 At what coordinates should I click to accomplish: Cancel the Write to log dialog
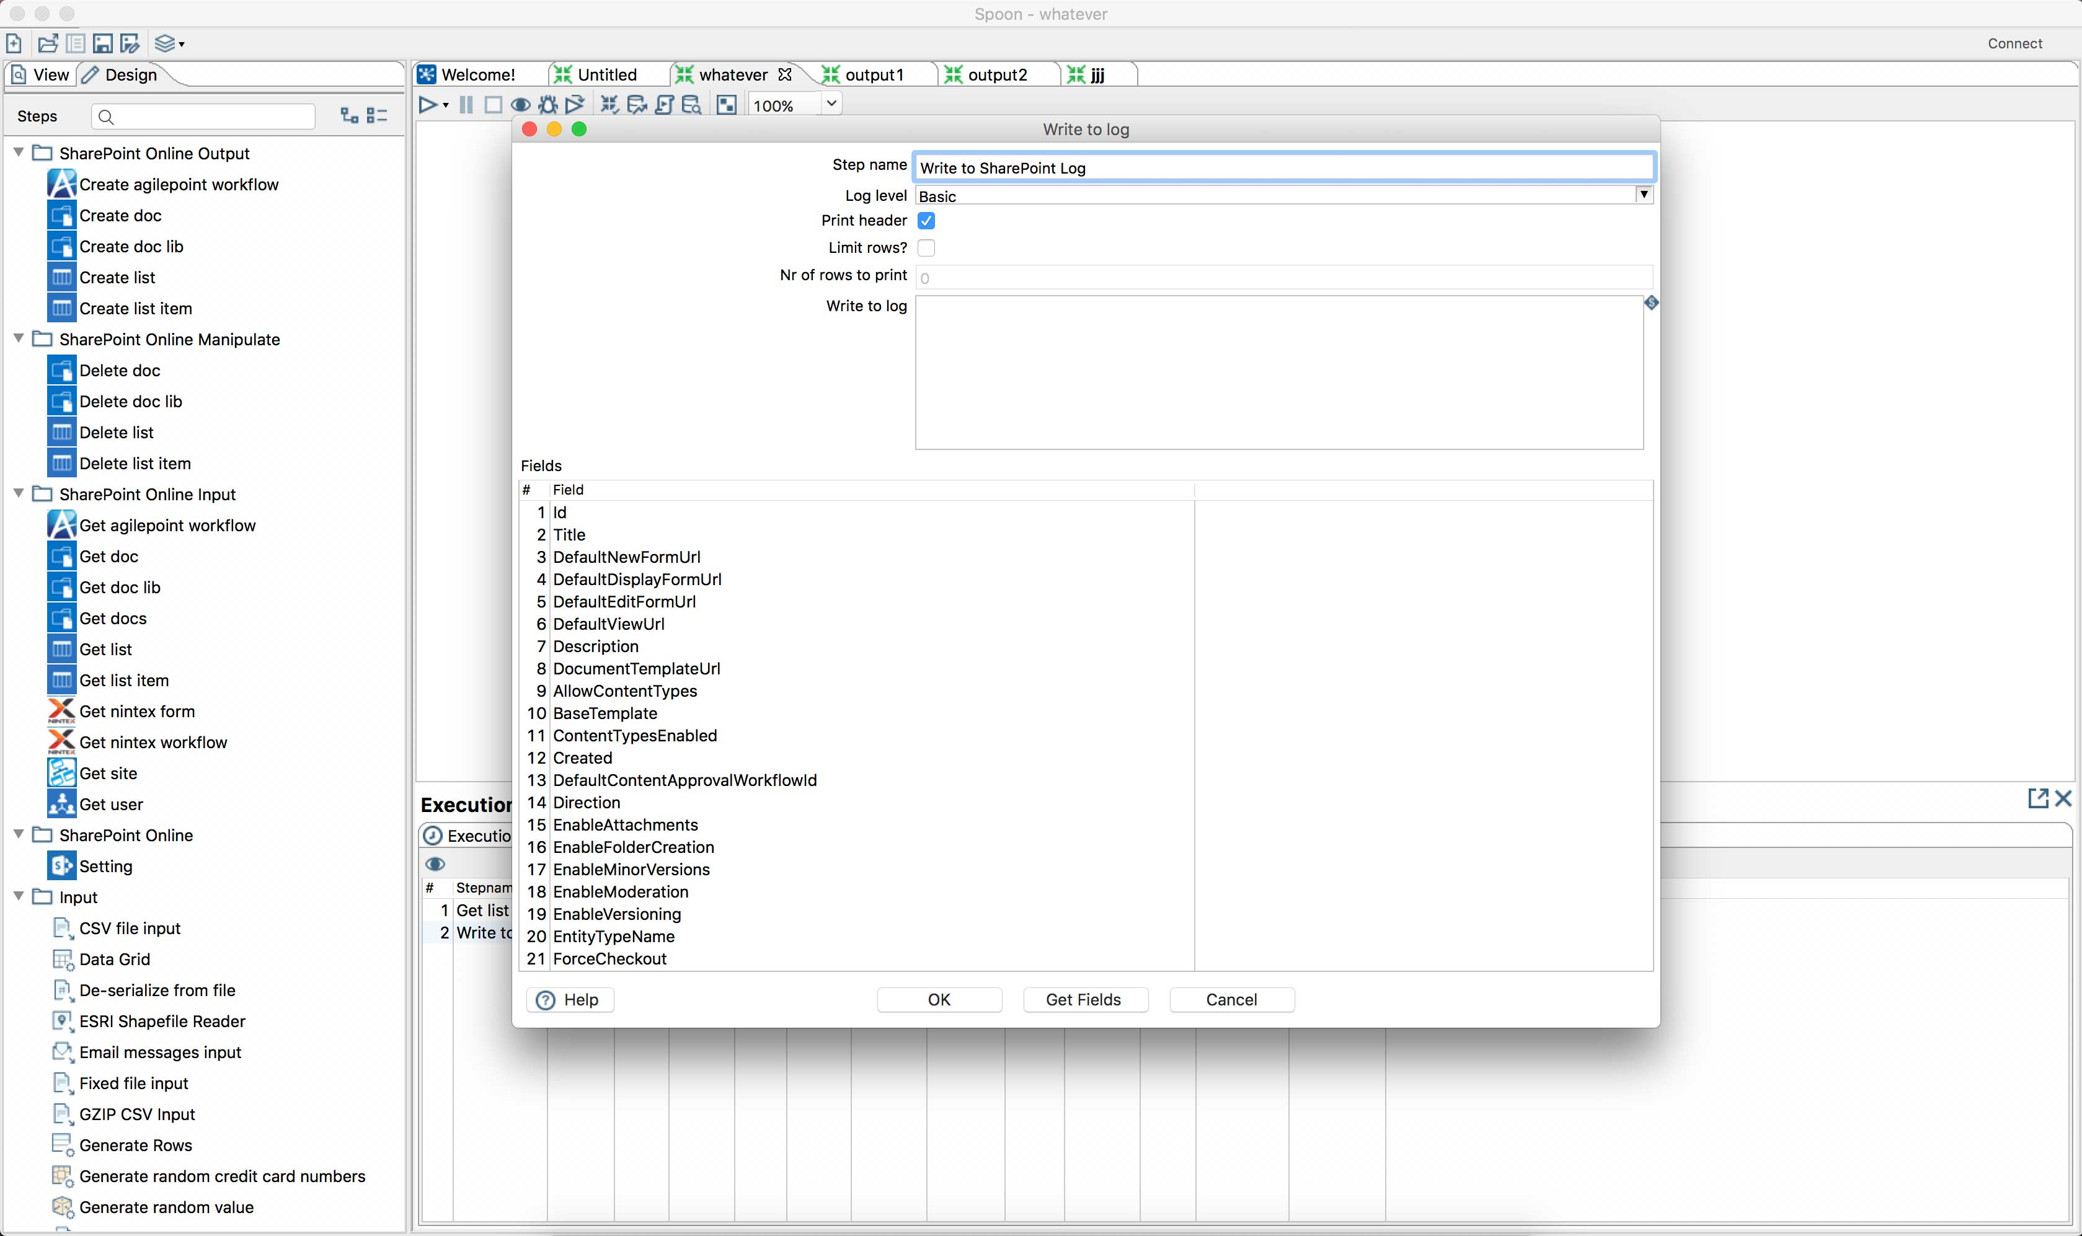(x=1231, y=999)
